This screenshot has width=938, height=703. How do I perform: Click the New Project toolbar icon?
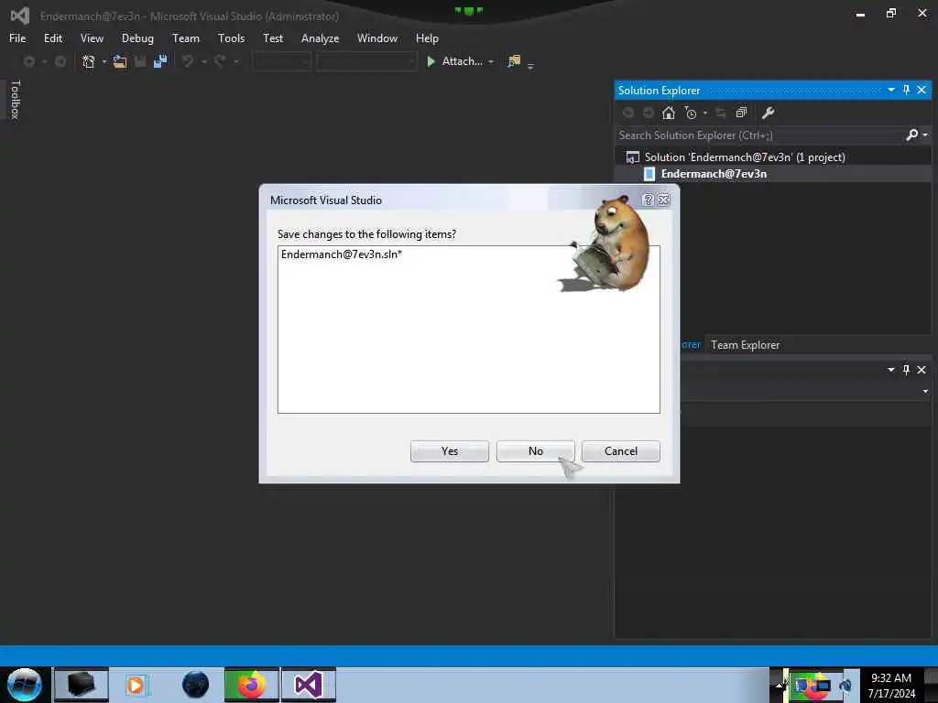coord(89,61)
